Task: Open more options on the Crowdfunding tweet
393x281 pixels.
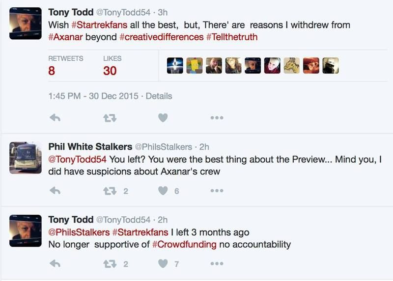Action: 217,264
